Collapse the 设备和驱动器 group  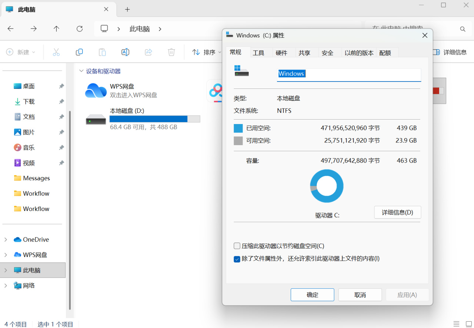pos(81,71)
